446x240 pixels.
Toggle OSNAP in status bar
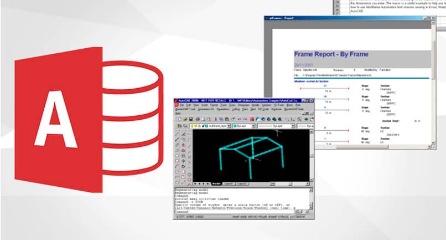pyautogui.click(x=273, y=217)
